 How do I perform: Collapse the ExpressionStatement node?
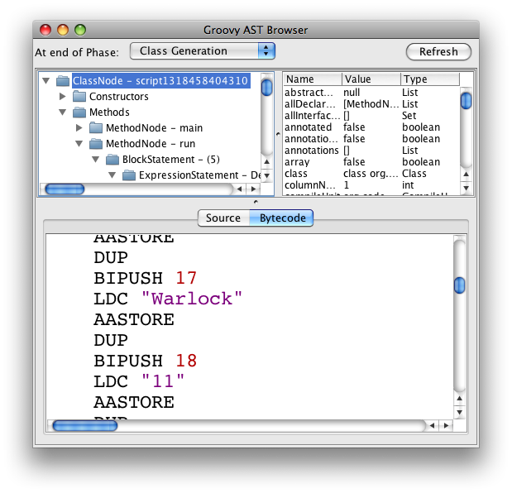[112, 175]
